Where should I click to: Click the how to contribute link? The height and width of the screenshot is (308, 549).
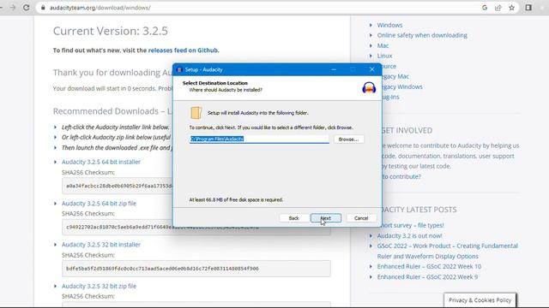[x=401, y=177]
